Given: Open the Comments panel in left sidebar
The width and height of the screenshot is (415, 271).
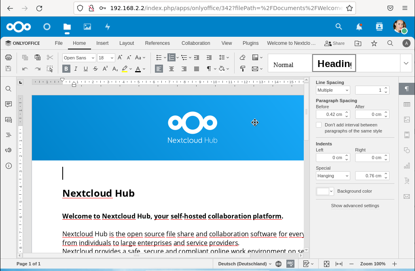Looking at the screenshot, I should 8,104.
